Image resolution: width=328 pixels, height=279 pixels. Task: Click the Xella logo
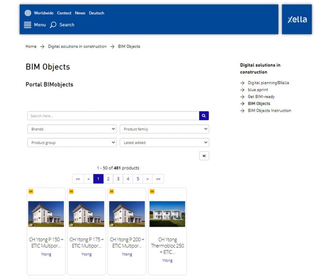(x=297, y=20)
